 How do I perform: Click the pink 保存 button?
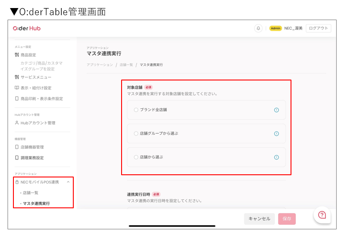287,219
